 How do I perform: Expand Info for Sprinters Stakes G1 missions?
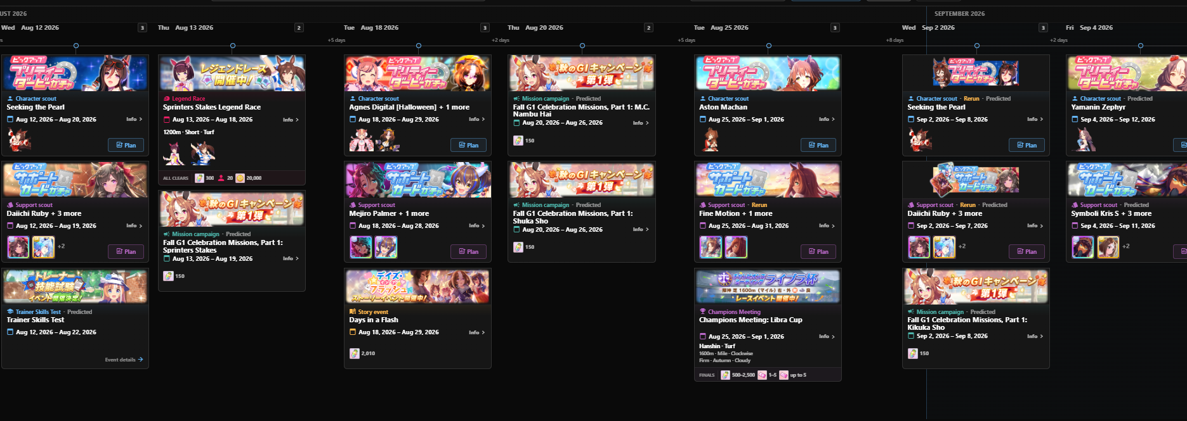(291, 258)
